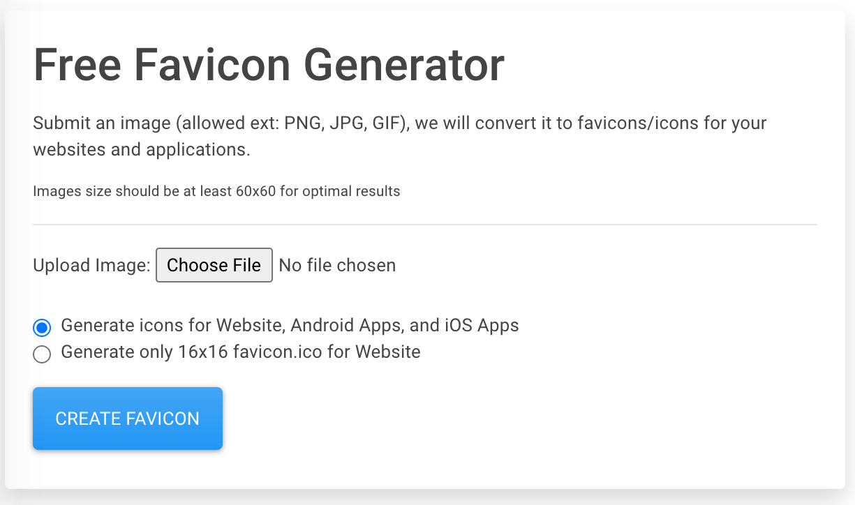This screenshot has width=855, height=505.
Task: Click the word 'Generator' in the heading
Action: [x=404, y=65]
